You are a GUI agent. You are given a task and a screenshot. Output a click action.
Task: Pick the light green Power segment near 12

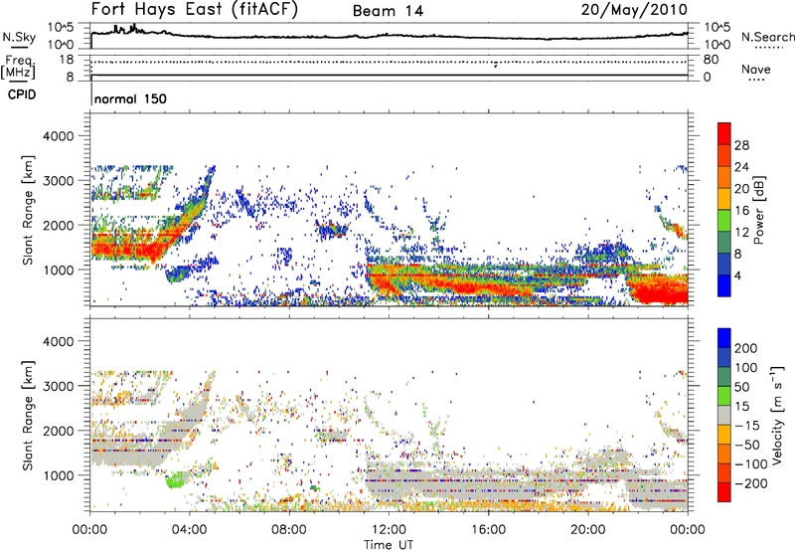click(724, 220)
